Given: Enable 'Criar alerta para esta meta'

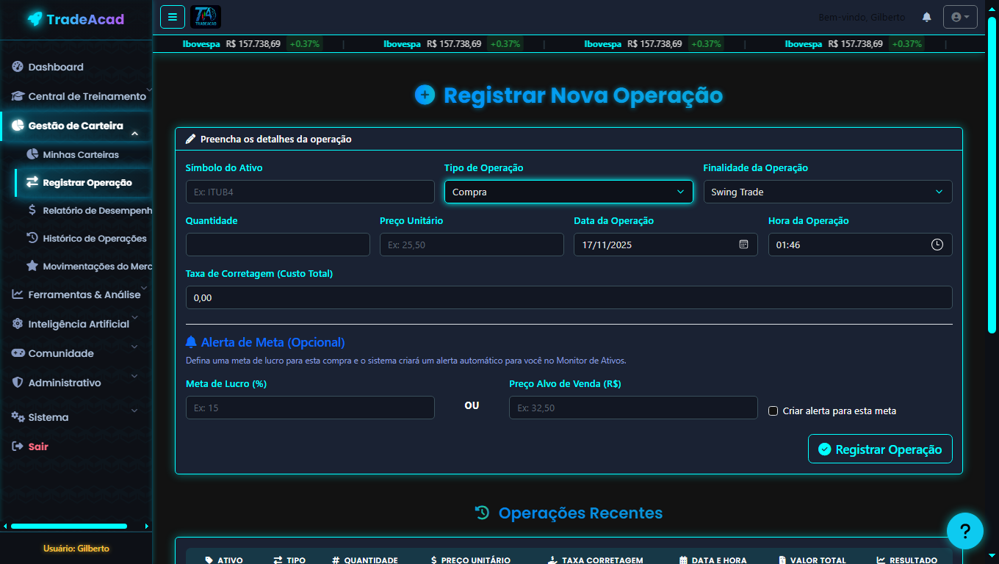Looking at the screenshot, I should click(x=772, y=411).
